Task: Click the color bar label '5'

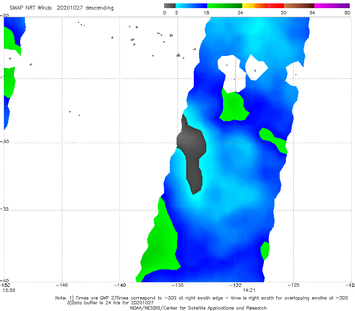Action: 177,12
